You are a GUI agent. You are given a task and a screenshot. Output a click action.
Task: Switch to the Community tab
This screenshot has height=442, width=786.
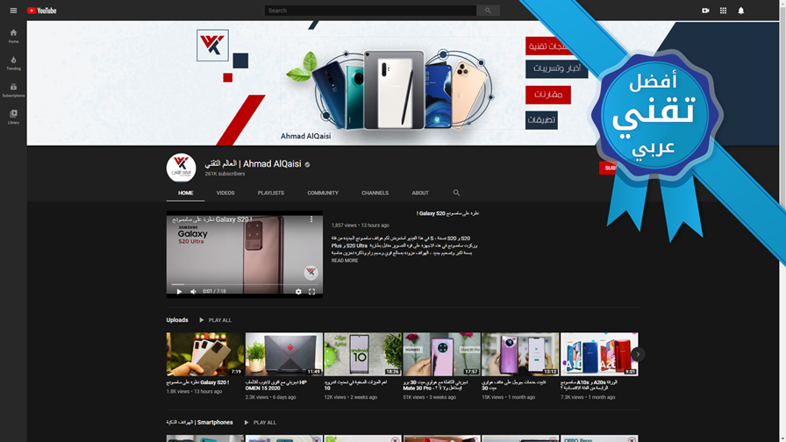[323, 193]
